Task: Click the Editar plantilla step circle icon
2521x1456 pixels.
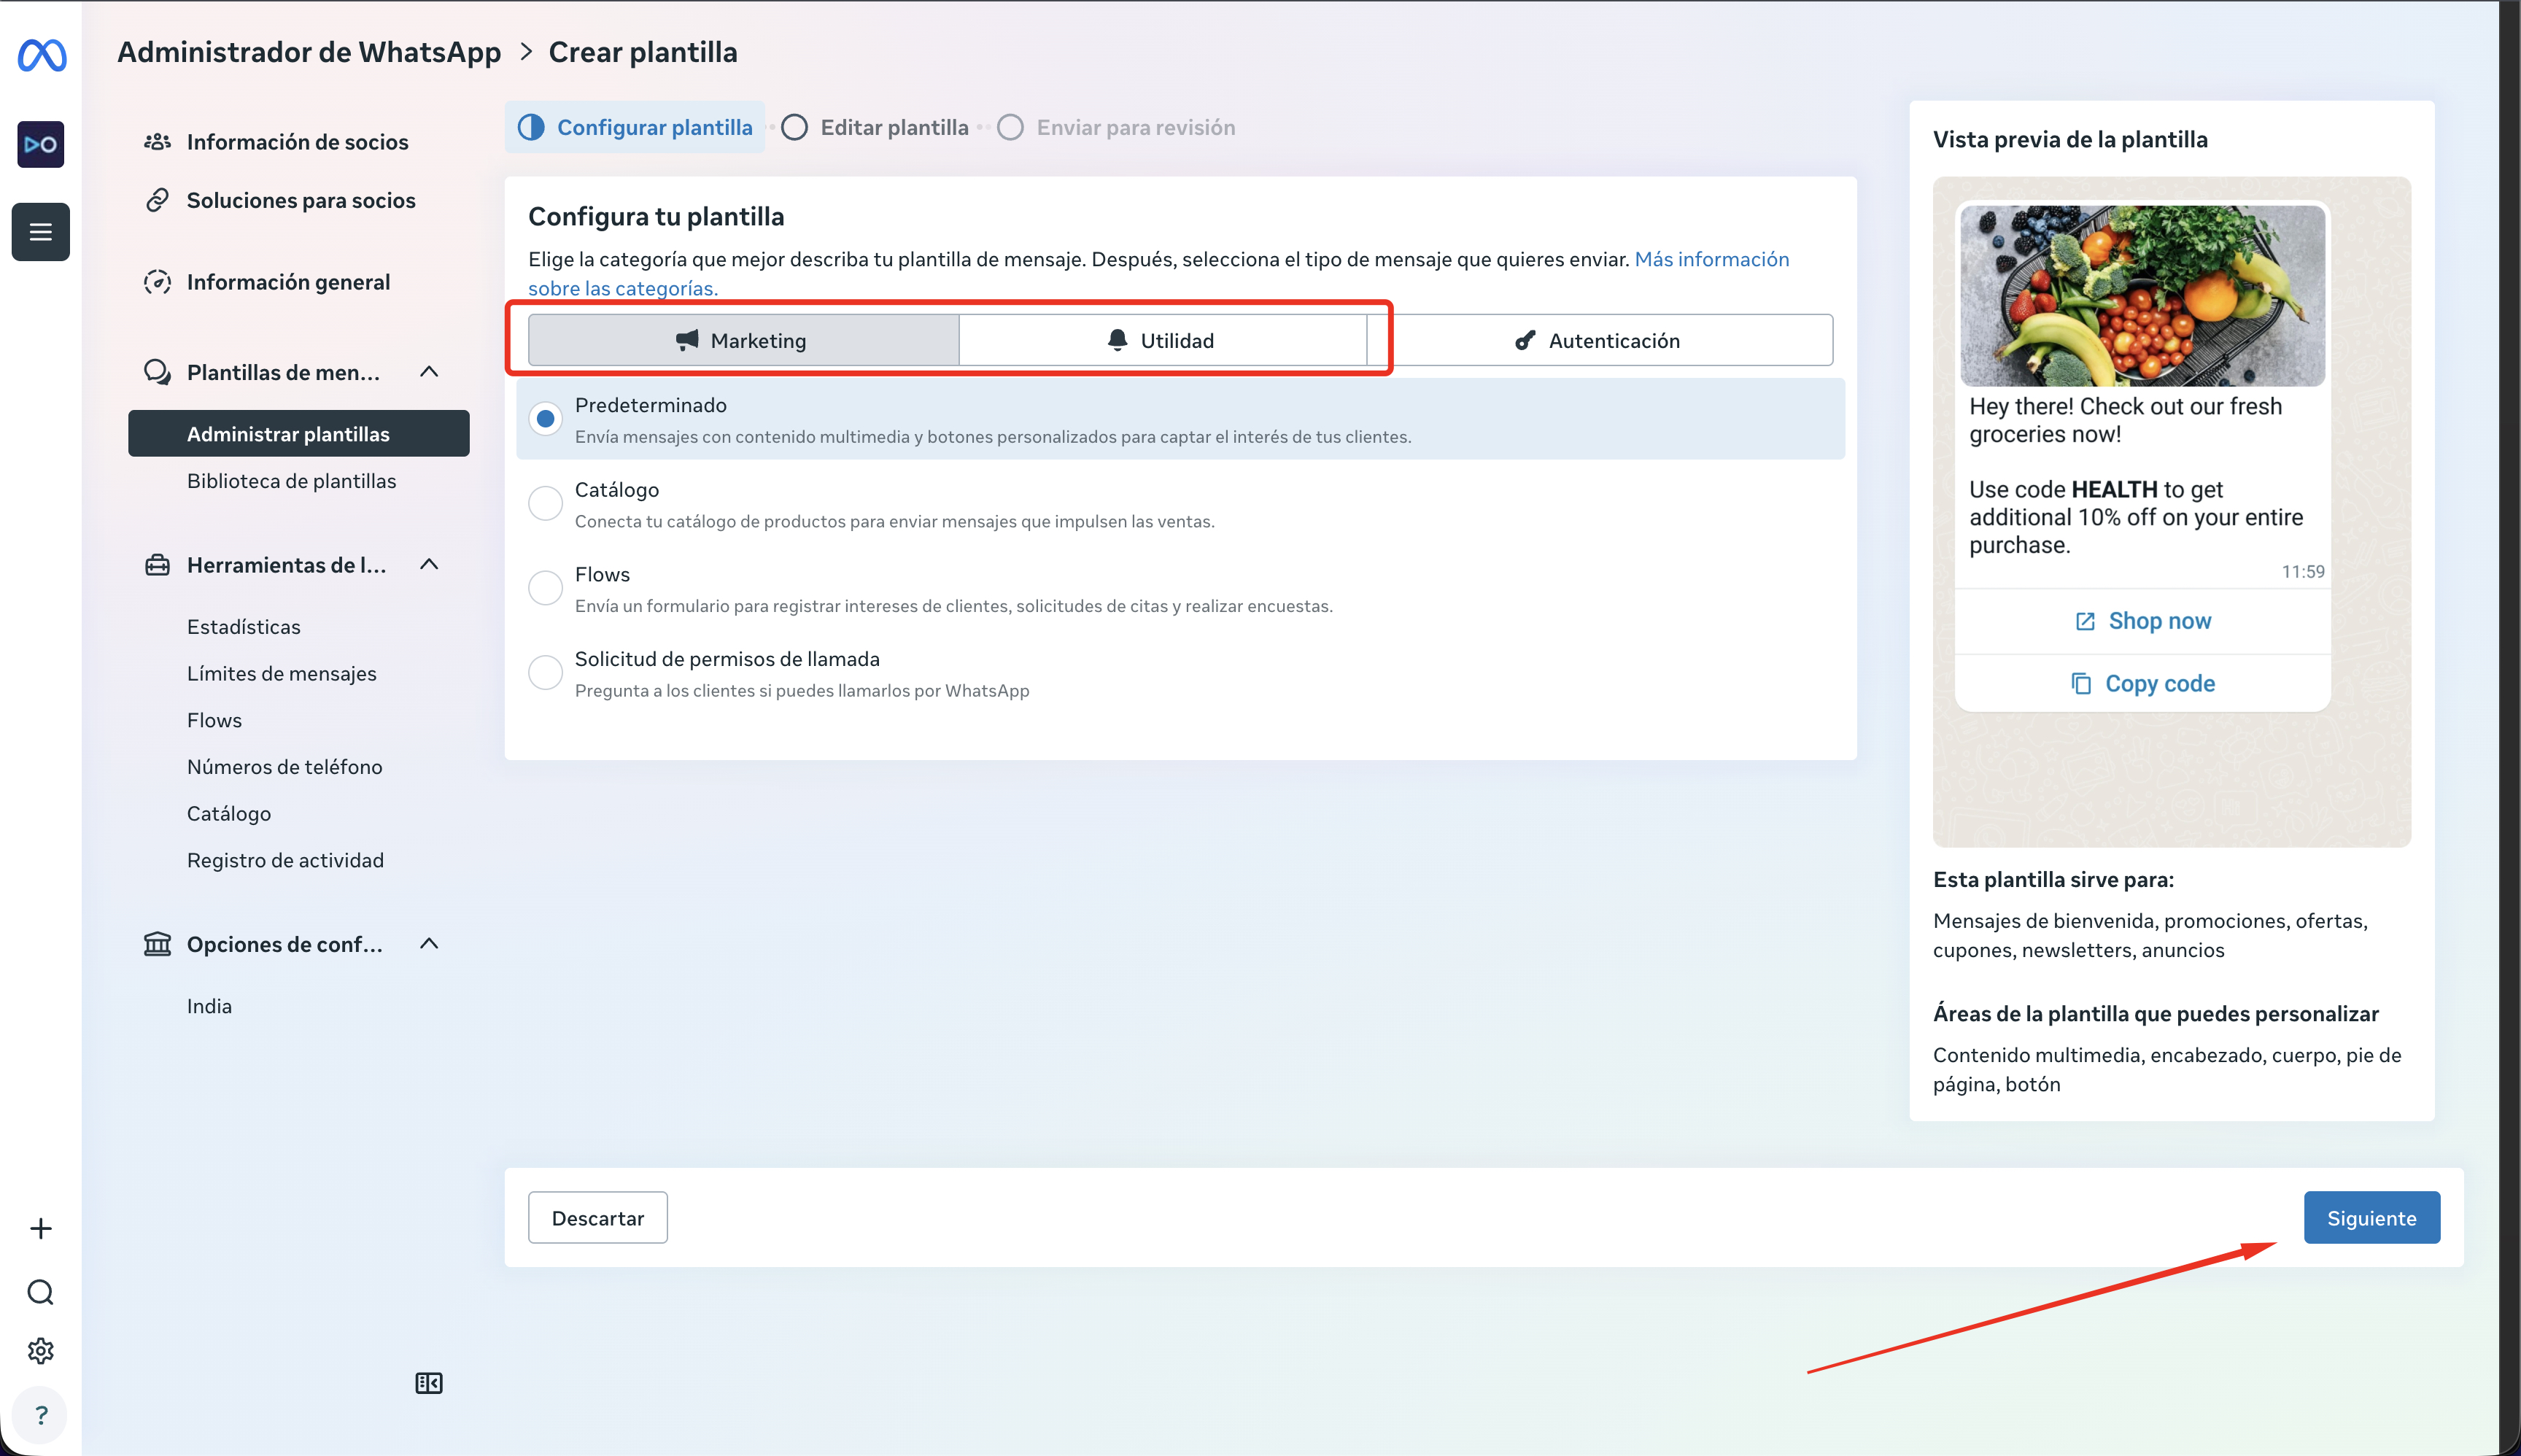Action: pos(795,127)
